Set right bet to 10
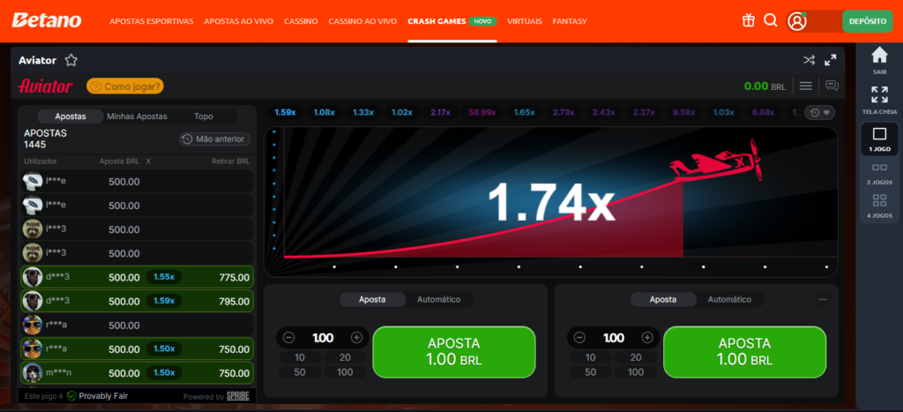 point(590,357)
